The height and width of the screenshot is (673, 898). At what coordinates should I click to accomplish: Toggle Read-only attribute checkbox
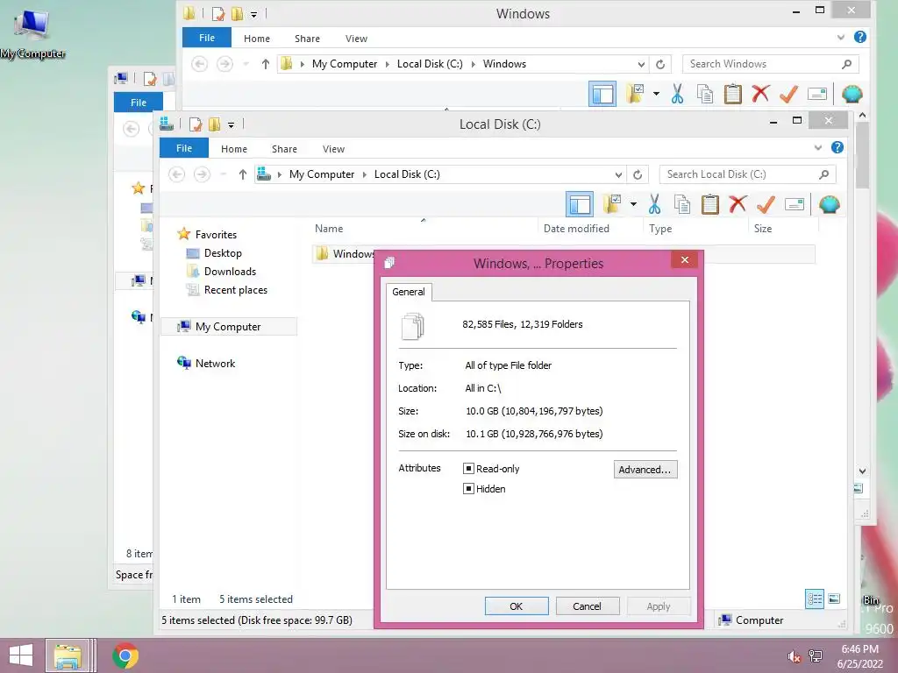(x=468, y=469)
